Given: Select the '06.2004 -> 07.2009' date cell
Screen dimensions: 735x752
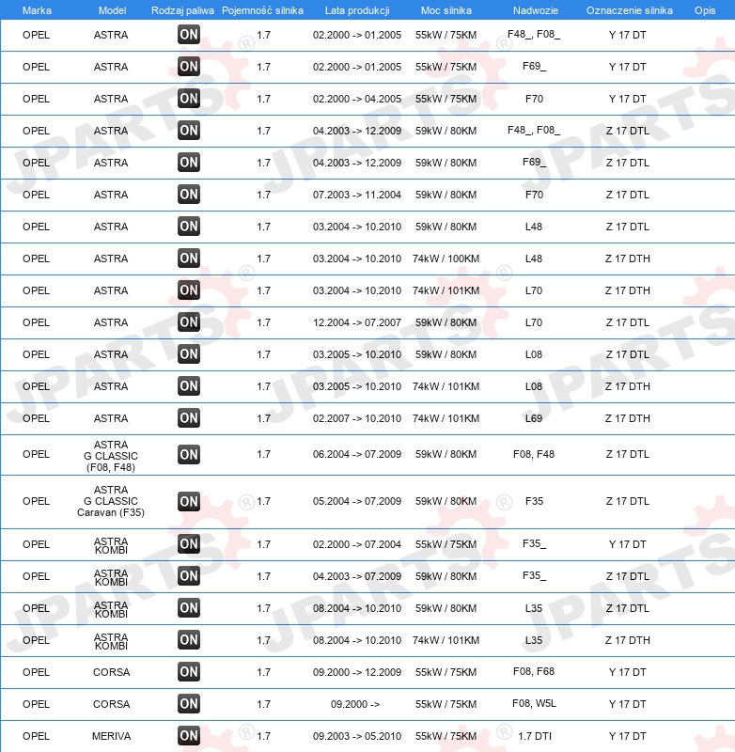Looking at the screenshot, I should point(357,454).
